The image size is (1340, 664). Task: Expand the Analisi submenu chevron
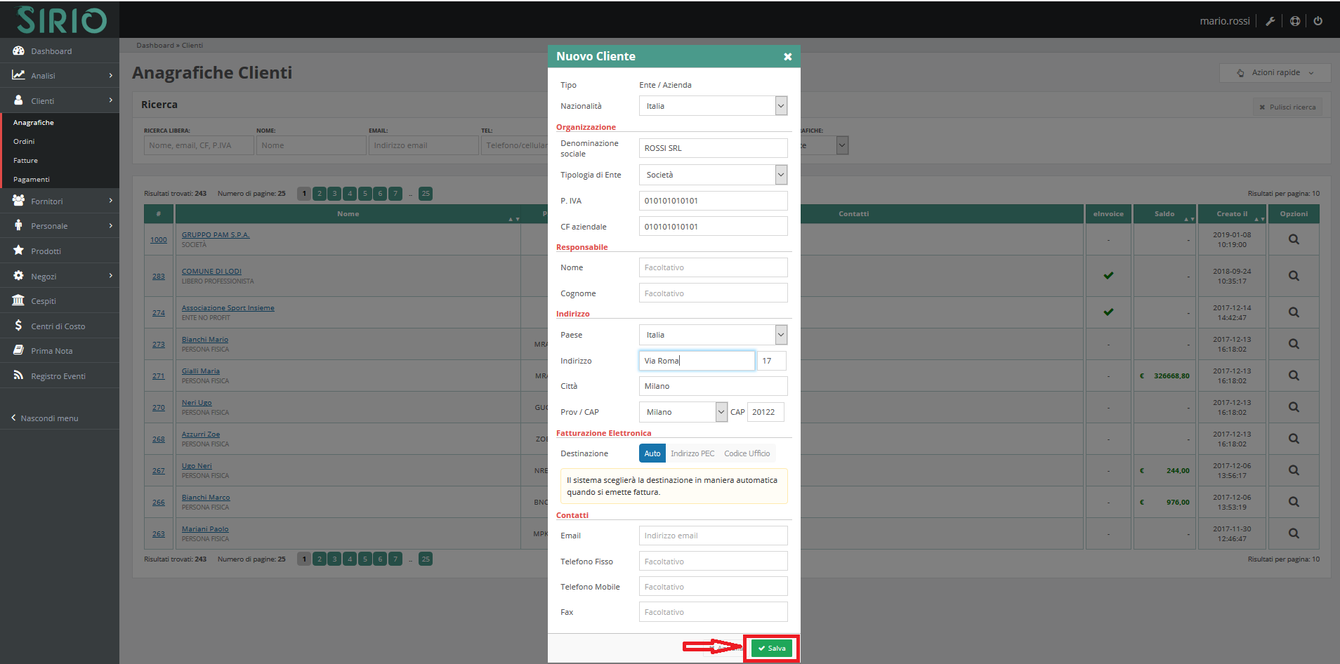tap(110, 75)
